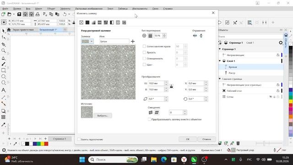Open the Текст menu

coord(110,9)
